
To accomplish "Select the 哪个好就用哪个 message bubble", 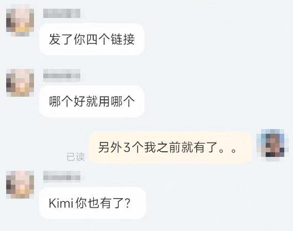I will [x=92, y=101].
